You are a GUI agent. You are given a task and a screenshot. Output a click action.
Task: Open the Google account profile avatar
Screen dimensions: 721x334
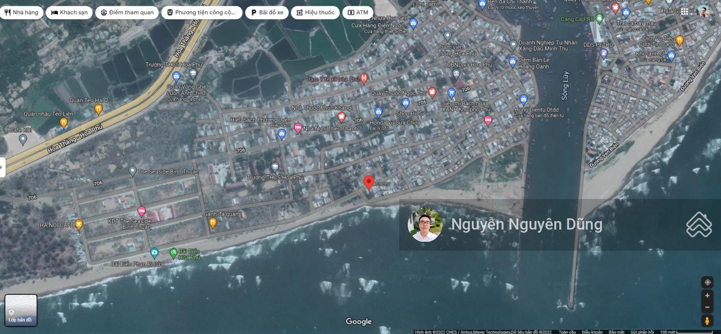[703, 12]
